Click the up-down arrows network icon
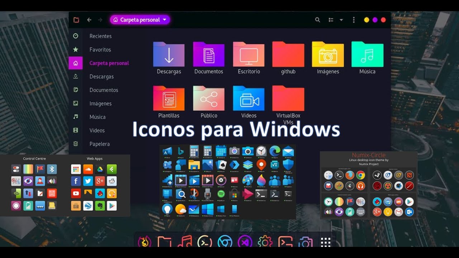 click(x=28, y=193)
